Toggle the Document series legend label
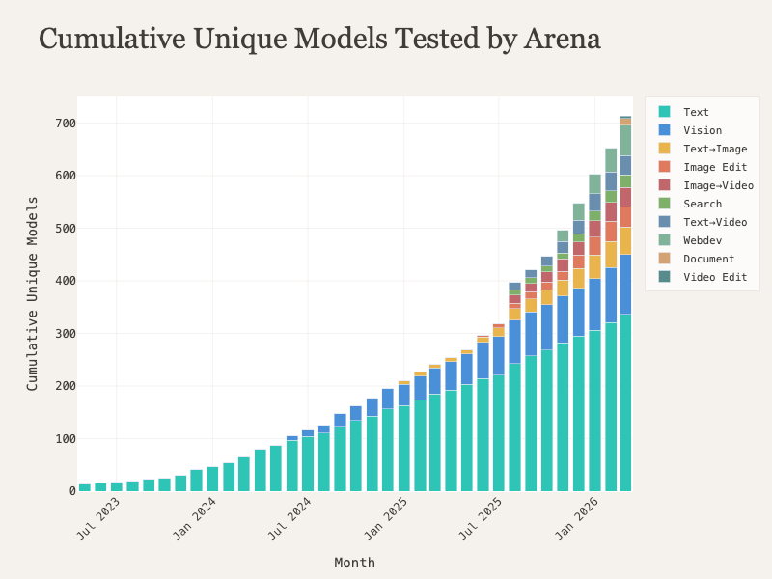The image size is (772, 579). point(708,259)
